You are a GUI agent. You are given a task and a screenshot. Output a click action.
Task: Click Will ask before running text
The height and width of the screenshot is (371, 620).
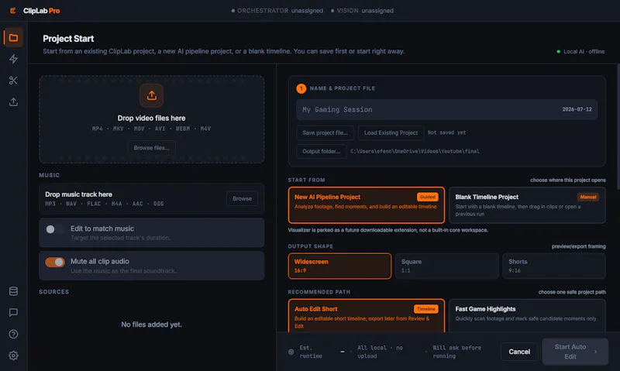click(x=456, y=352)
